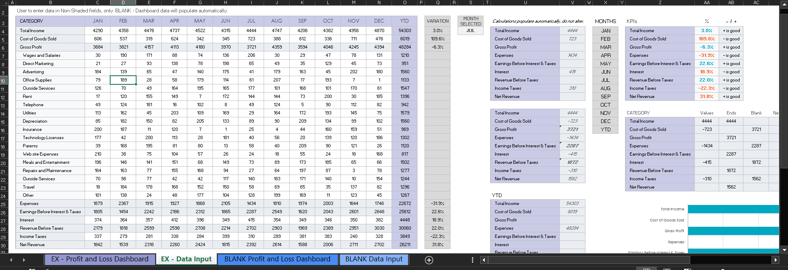Screen dimensions: 788x270
Task: Open the EX - Profit and Loss Dashboard tab
Action: [99, 259]
